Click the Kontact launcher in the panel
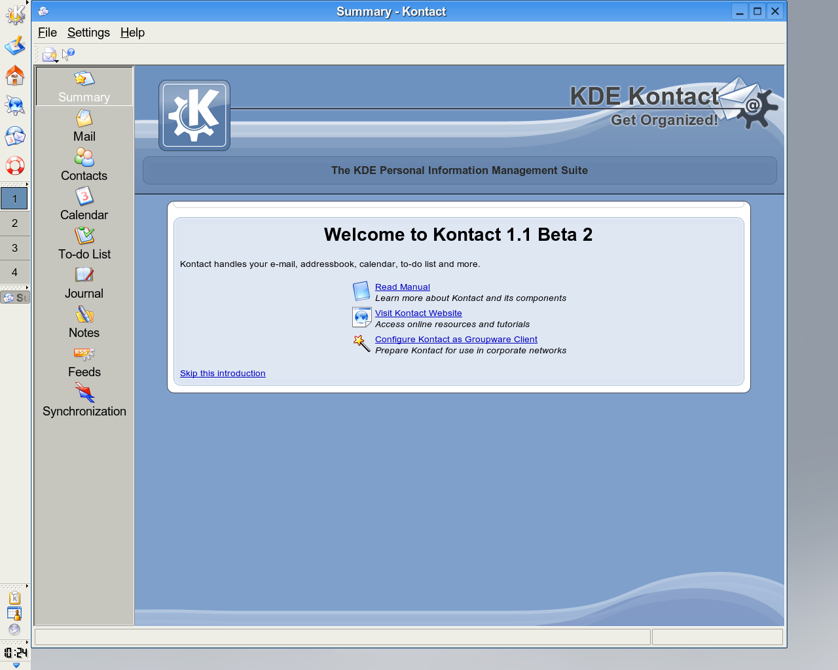Screen dimensions: 838x670 click(14, 136)
